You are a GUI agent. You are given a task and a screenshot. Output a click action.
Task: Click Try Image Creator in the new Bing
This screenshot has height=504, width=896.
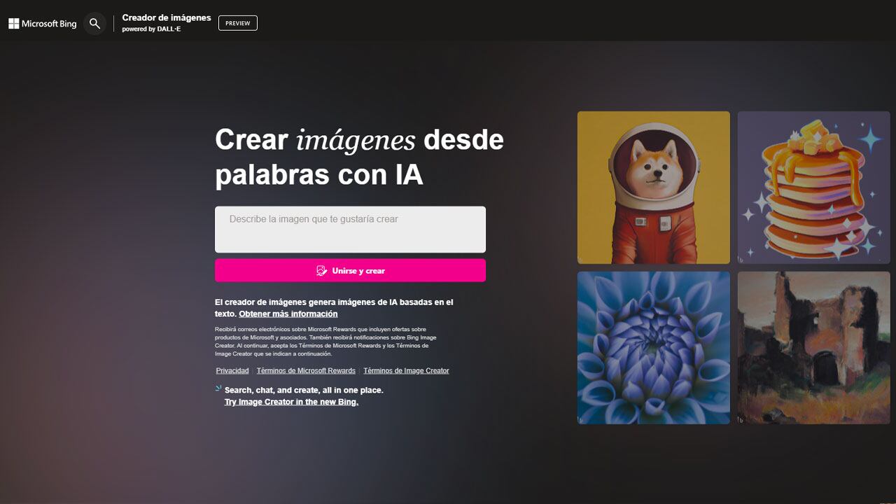(x=290, y=401)
